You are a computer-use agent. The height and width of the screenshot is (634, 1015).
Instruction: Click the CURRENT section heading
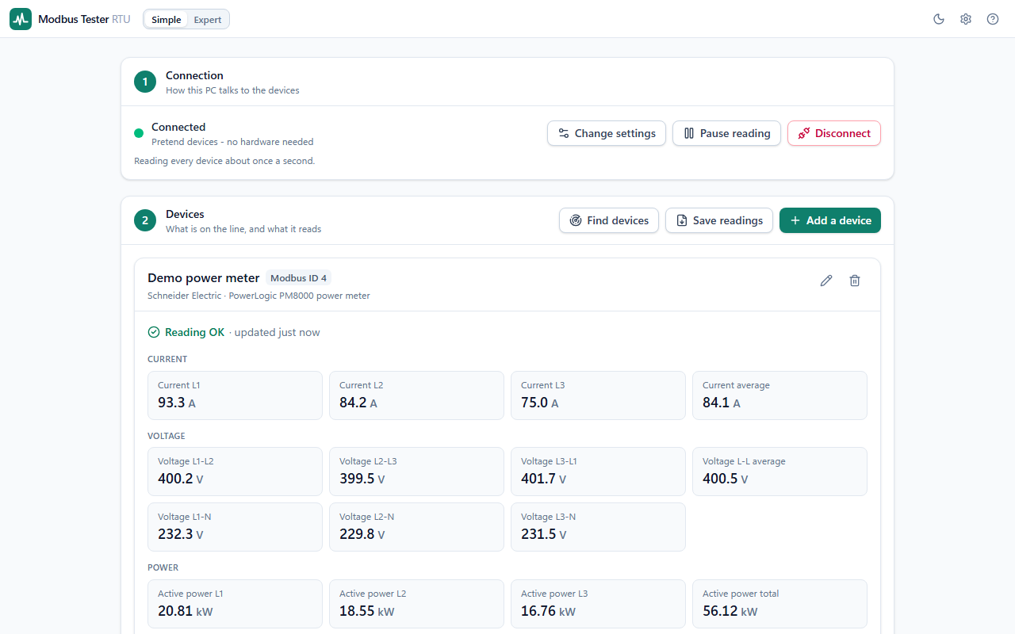[167, 359]
